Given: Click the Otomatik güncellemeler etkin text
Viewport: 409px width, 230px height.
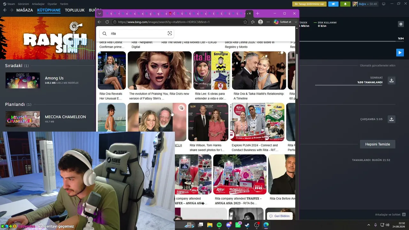Looking at the screenshot, I should pyautogui.click(x=378, y=65).
